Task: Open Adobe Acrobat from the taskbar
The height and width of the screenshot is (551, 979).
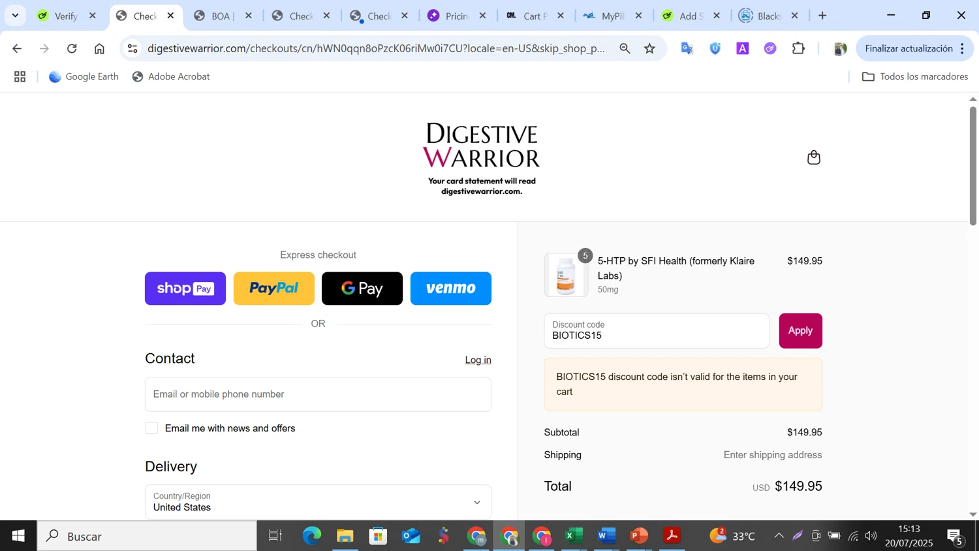Action: (672, 536)
